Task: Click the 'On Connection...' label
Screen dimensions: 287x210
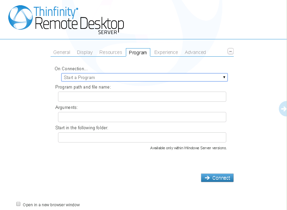Action: point(71,69)
